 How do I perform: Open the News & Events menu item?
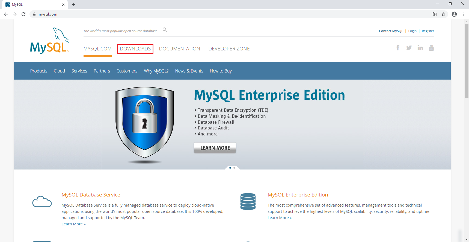coord(189,71)
